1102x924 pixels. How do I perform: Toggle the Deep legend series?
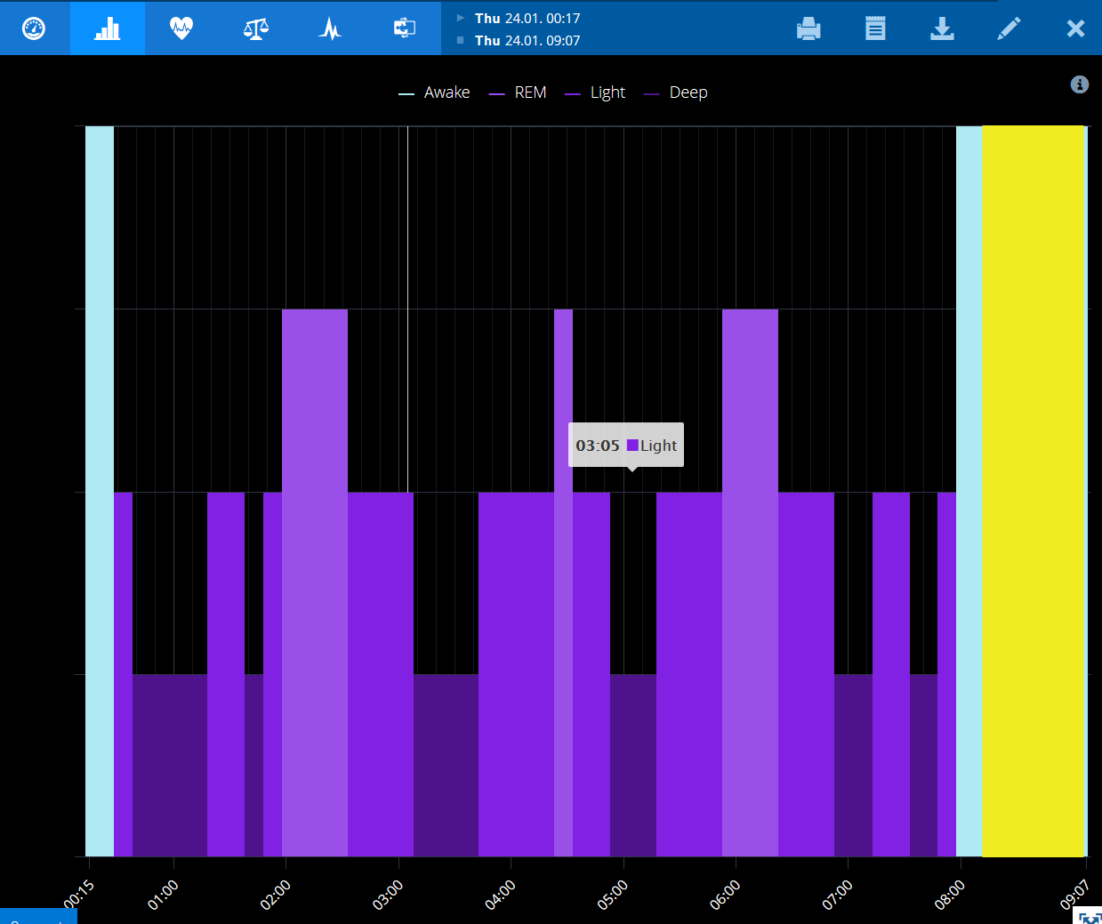click(676, 92)
